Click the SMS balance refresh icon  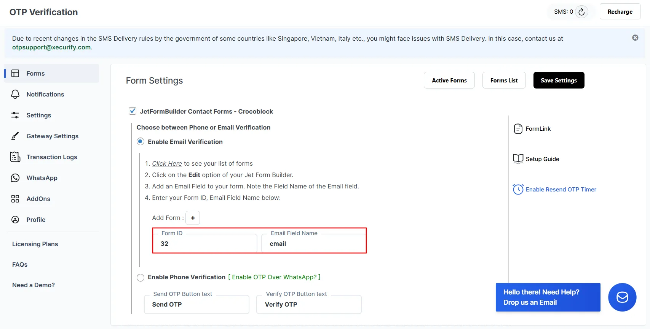(x=581, y=12)
